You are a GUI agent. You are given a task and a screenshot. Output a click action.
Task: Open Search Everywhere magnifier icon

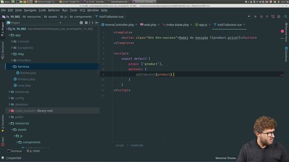(x=285, y=17)
